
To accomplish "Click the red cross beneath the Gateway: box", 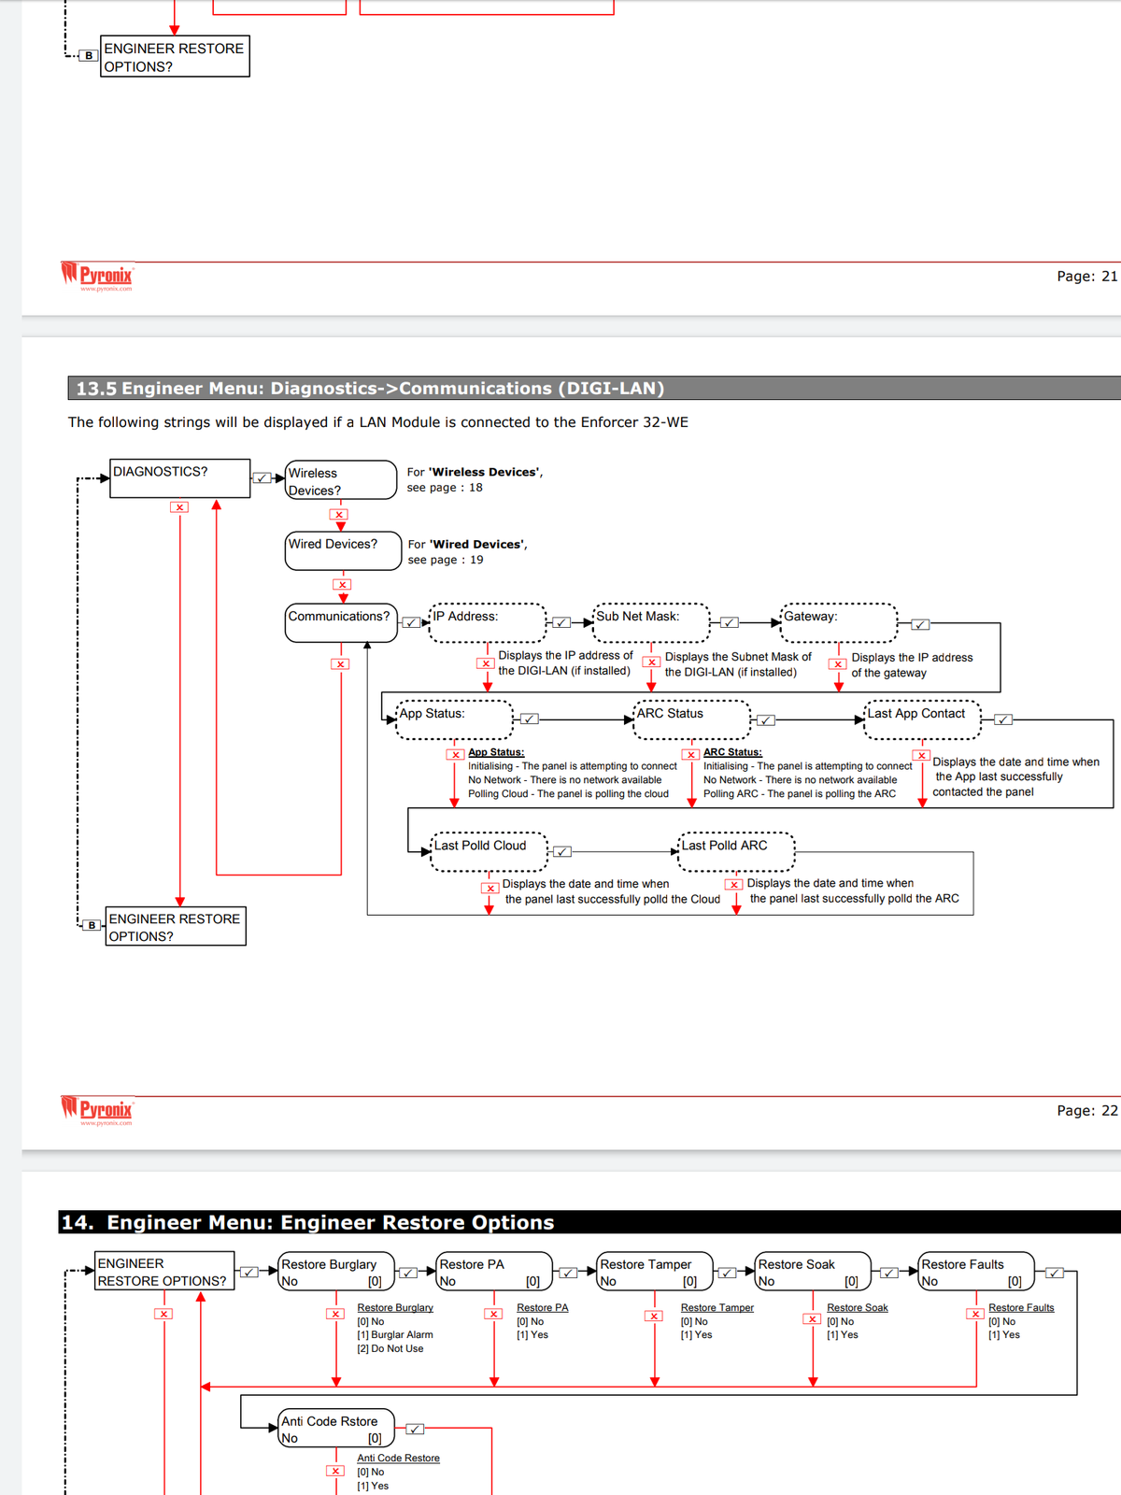I will coord(839,664).
